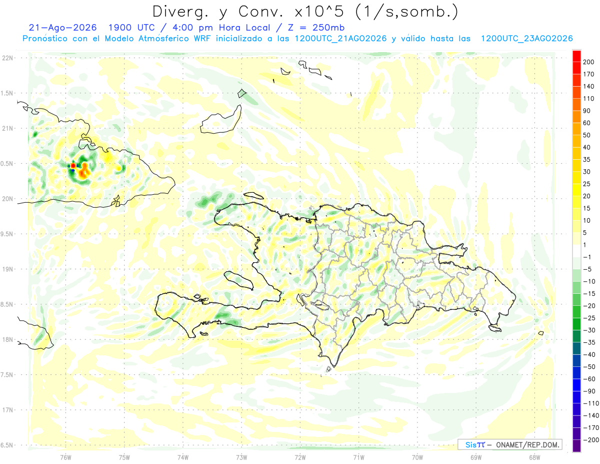Click the 69W longitude label
Image resolution: width=600 pixels, height=464 pixels.
pyautogui.click(x=476, y=457)
